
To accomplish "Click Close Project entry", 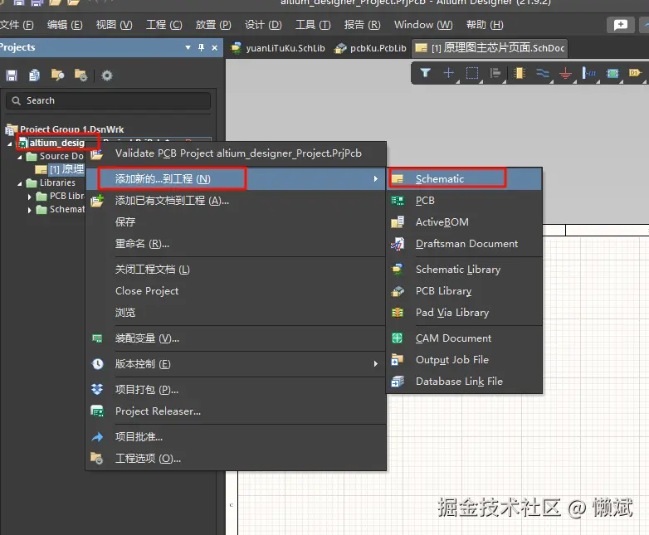I will pos(237,291).
